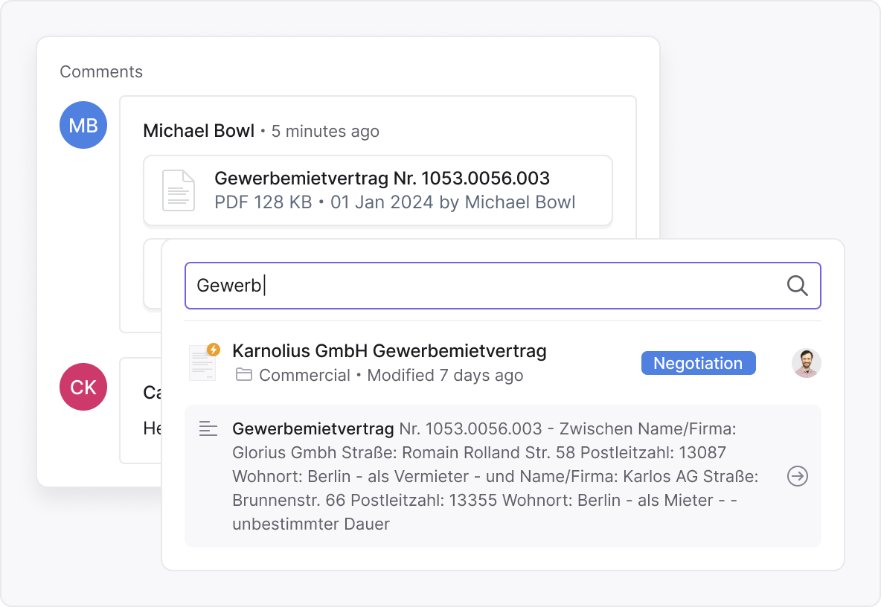
Task: Select the Commercial folder label
Action: (304, 375)
